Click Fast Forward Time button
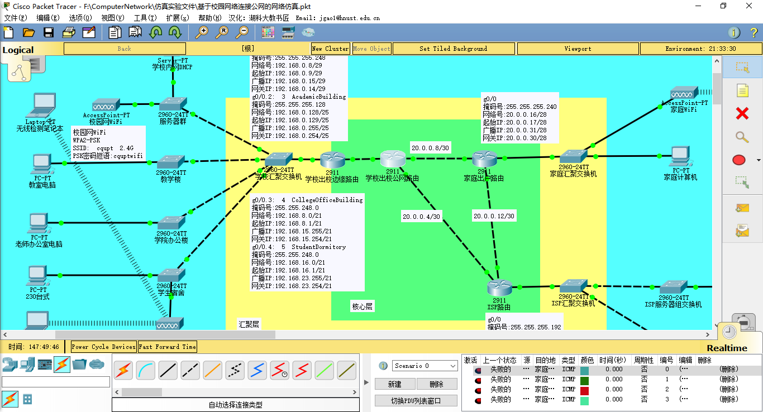The height and width of the screenshot is (412, 763). [168, 347]
